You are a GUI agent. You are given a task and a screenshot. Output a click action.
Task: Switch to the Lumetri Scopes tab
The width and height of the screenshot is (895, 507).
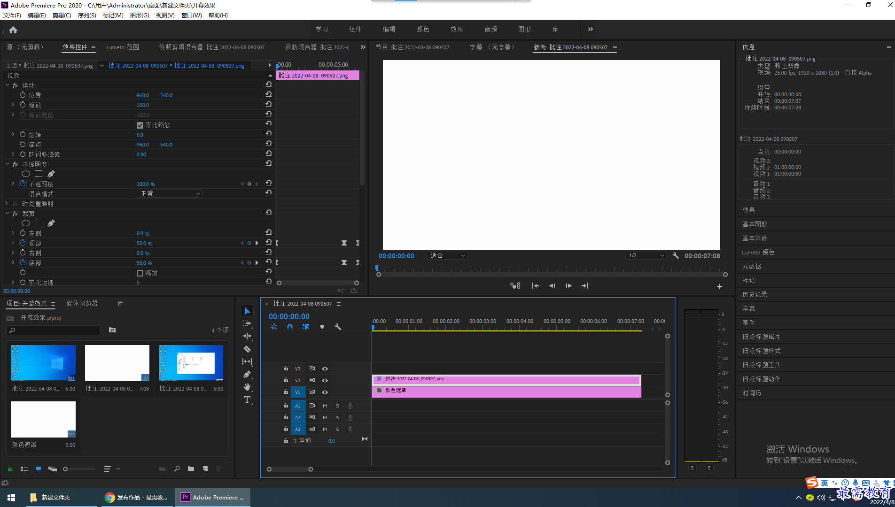point(123,47)
